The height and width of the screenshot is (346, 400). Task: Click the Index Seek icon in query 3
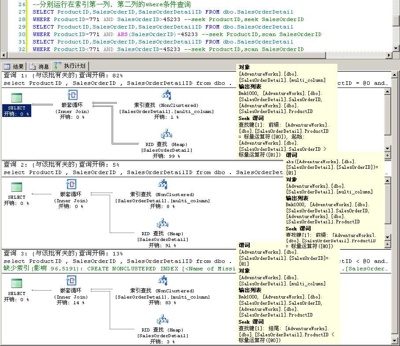pos(163,280)
